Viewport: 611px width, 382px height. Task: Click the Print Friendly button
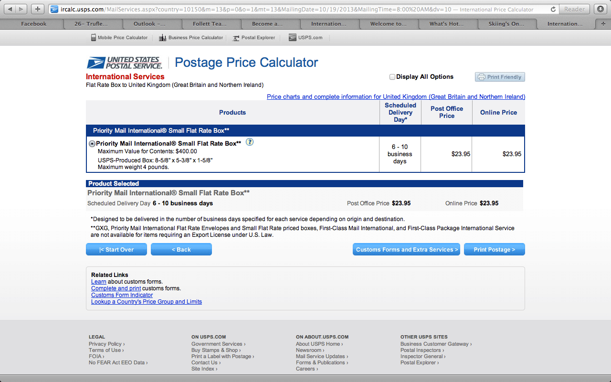coord(500,77)
